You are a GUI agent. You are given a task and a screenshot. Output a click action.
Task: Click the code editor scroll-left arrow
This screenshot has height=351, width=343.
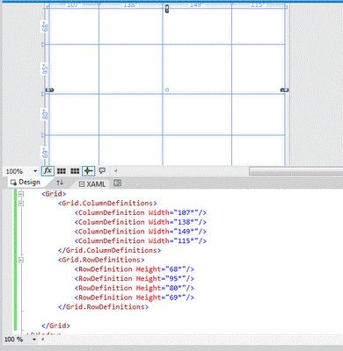[x=43, y=340]
